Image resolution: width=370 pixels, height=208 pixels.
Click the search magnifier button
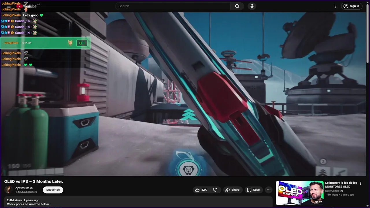[x=237, y=6]
